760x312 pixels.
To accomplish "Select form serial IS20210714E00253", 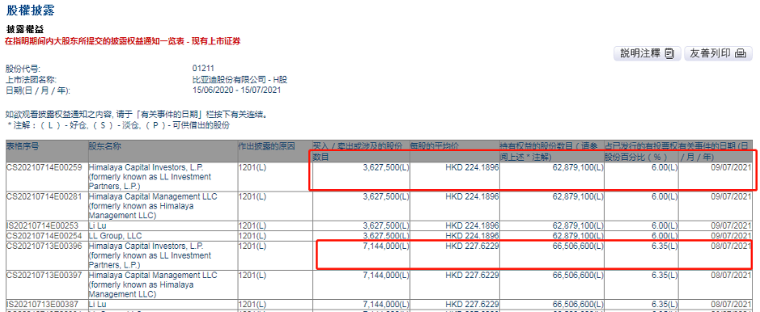I will click(x=43, y=226).
